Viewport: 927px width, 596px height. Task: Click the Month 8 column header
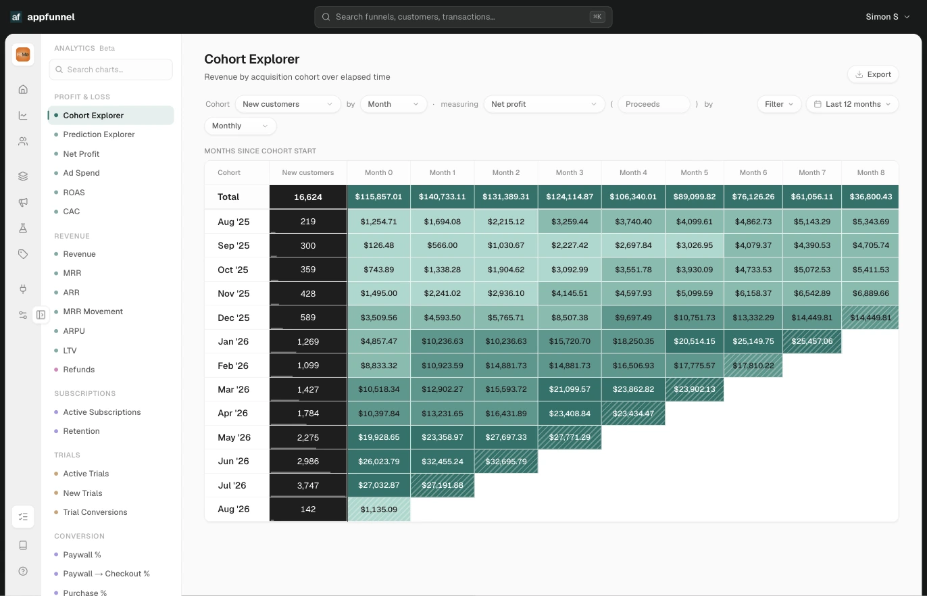coord(870,173)
